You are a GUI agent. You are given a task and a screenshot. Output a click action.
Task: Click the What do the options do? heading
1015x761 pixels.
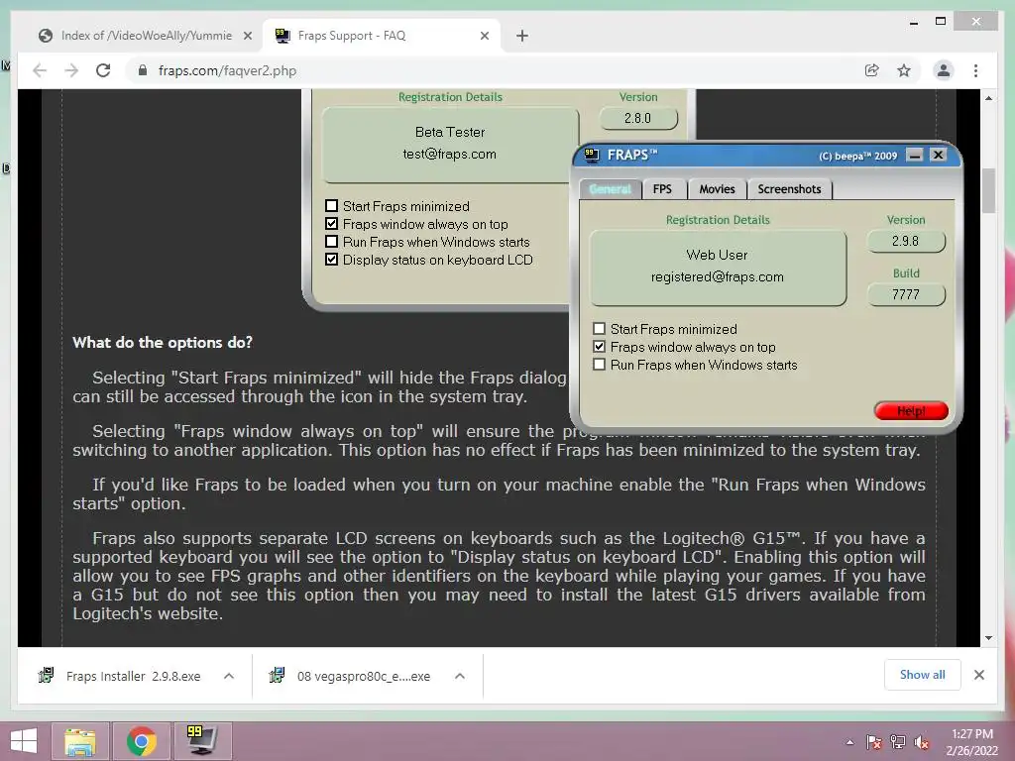(163, 342)
